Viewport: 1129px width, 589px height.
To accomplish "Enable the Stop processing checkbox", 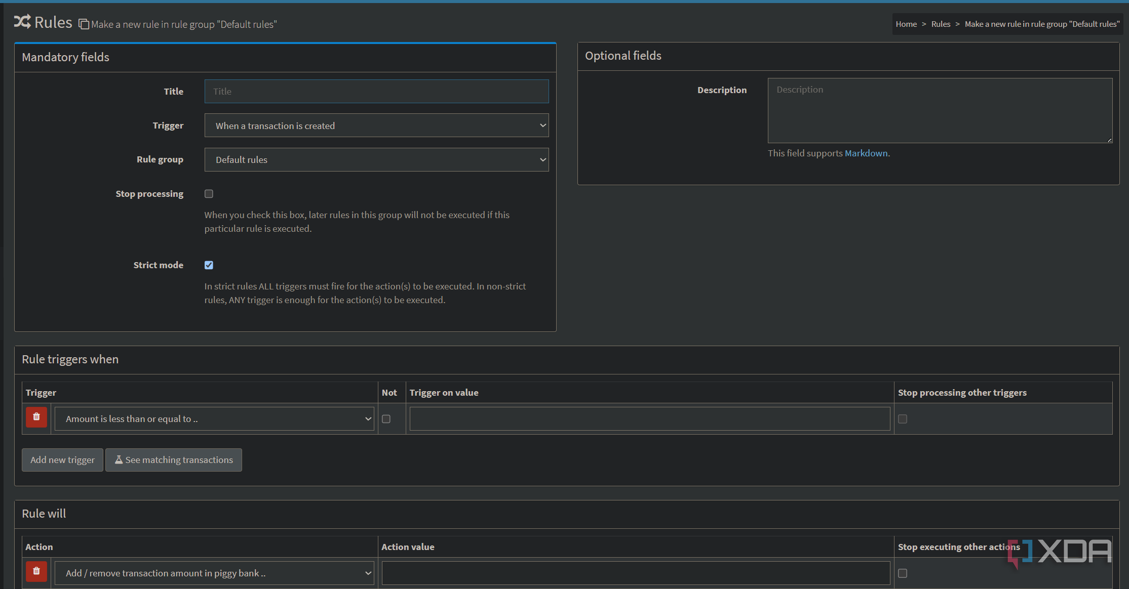I will tap(209, 194).
